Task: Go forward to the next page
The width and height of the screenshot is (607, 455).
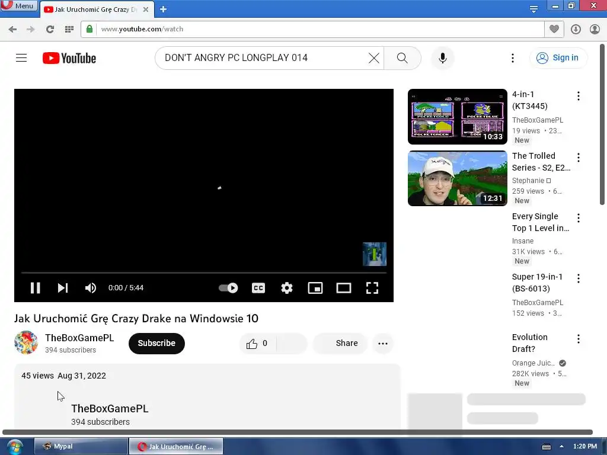Action: 31,29
